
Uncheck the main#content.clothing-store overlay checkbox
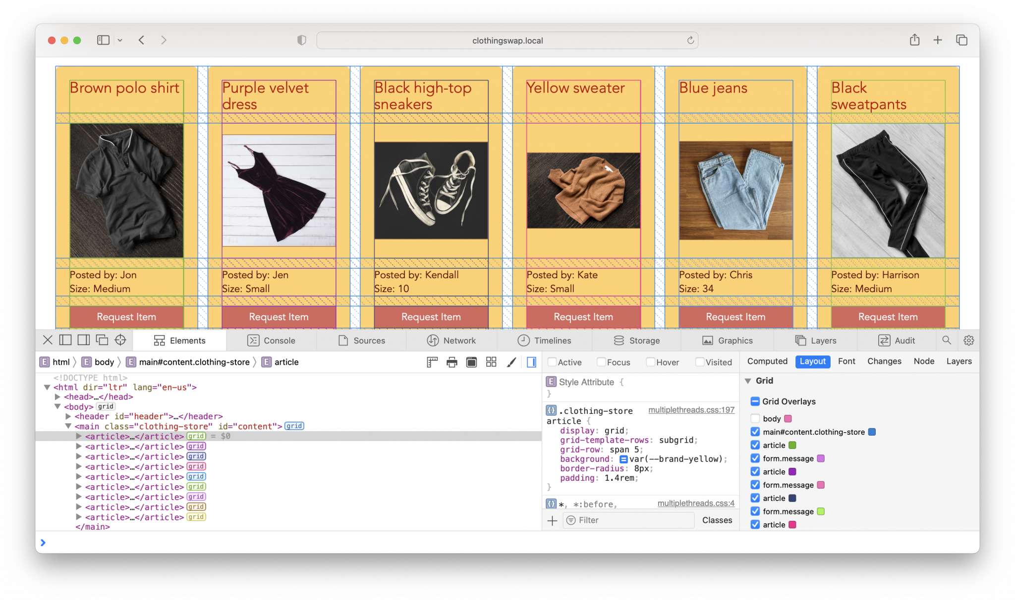pyautogui.click(x=755, y=432)
